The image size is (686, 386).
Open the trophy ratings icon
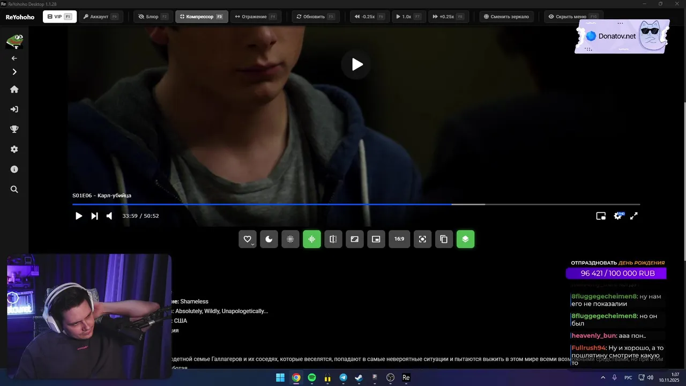[x=14, y=129]
